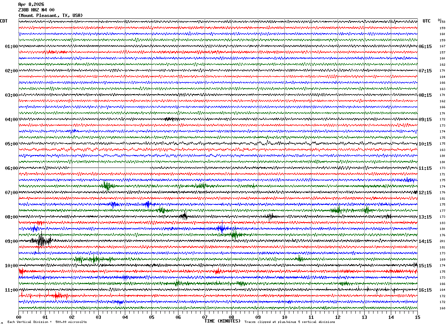Click the TIME (MINUTES) axis title
This screenshot has height=327, width=447.
[x=222, y=321]
